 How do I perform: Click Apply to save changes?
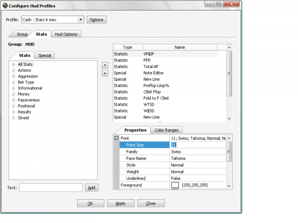[120, 203]
